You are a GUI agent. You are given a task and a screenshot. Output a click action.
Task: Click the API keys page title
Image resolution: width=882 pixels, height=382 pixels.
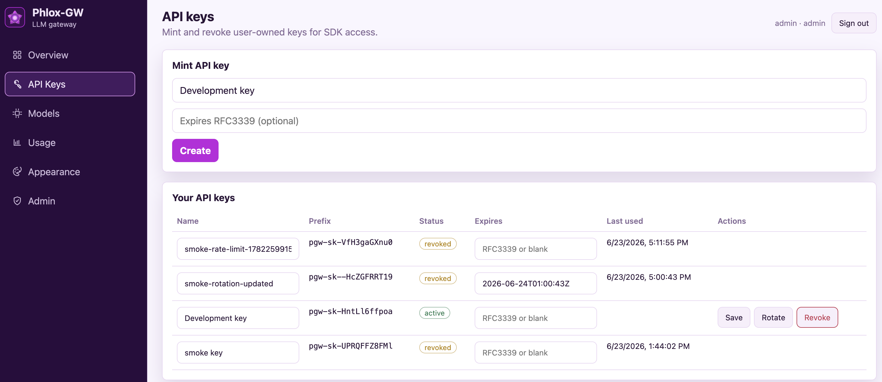[188, 17]
